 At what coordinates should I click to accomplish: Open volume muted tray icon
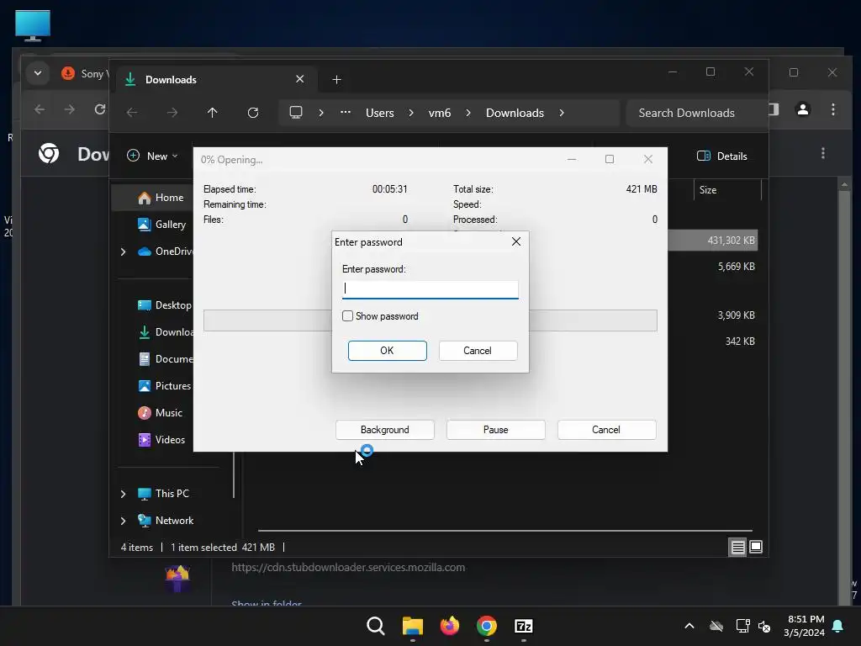[763, 626]
